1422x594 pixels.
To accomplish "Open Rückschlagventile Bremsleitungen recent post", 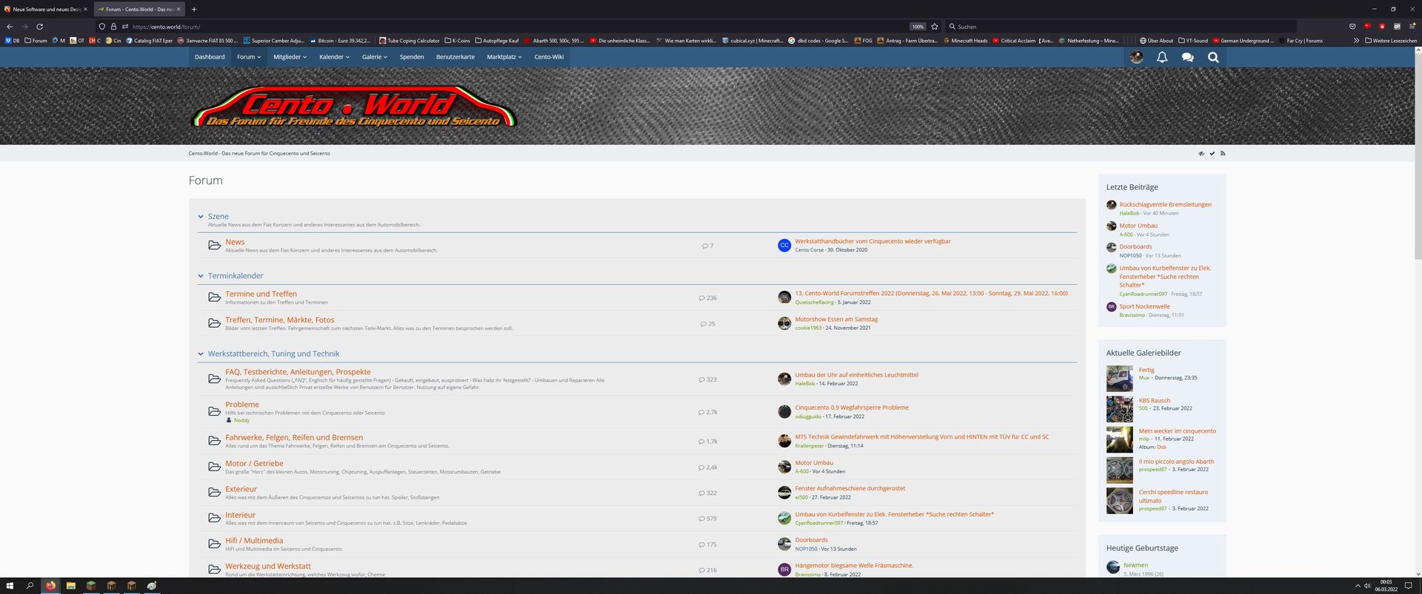I will [x=1165, y=205].
